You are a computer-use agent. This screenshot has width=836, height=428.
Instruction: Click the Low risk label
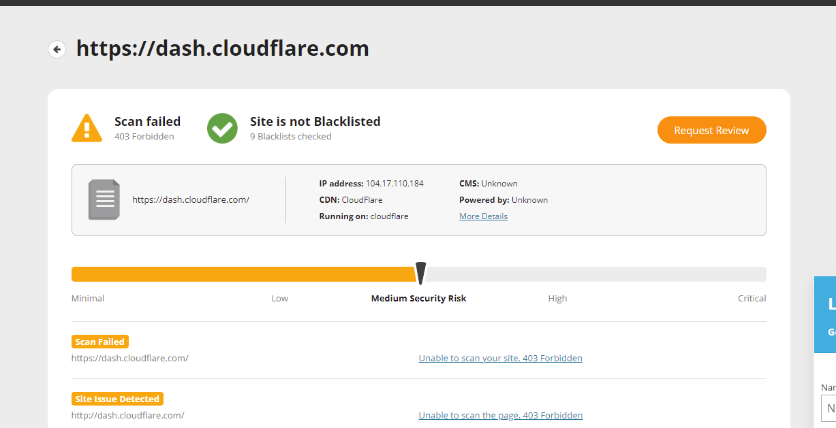280,299
